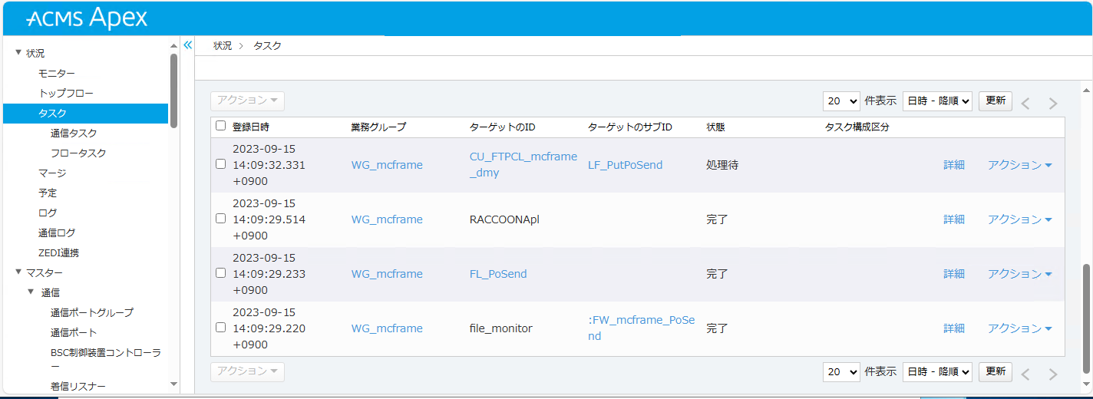Viewport: 1093px width, 399px height.
Task: Check the FL_PoSend task row
Action: click(x=221, y=273)
